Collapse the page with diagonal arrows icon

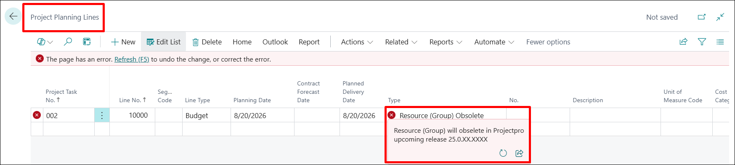[x=720, y=17]
